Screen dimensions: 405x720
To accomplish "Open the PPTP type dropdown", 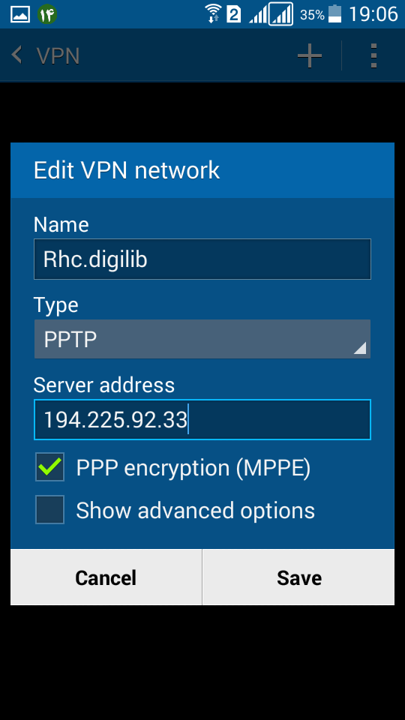I will coord(202,339).
